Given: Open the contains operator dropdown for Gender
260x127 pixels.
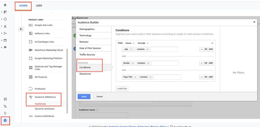Looking at the screenshot, I should tap(143, 63).
